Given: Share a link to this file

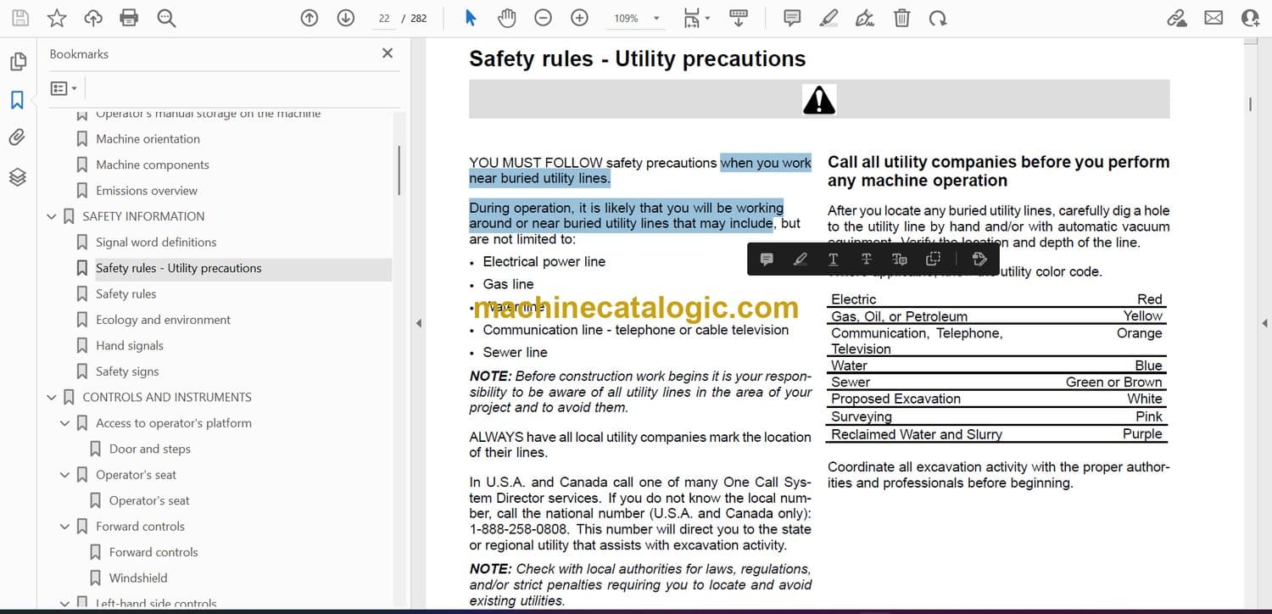Looking at the screenshot, I should (1176, 18).
